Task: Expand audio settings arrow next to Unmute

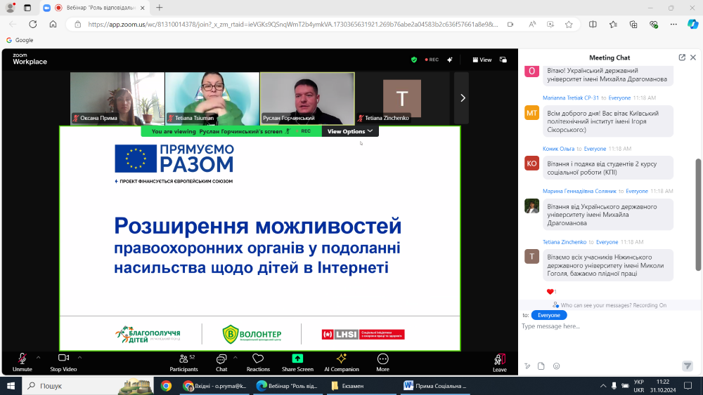Action: pos(38,357)
